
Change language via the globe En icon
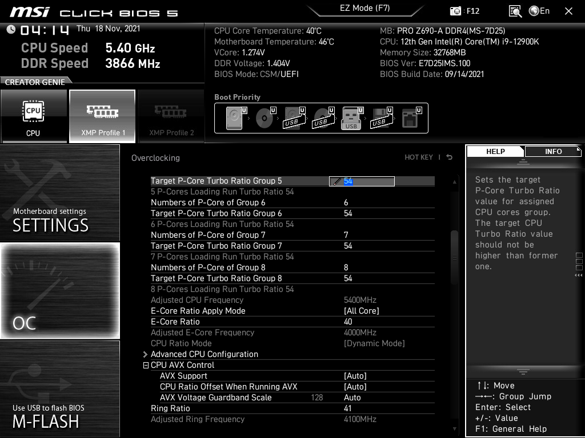click(539, 11)
